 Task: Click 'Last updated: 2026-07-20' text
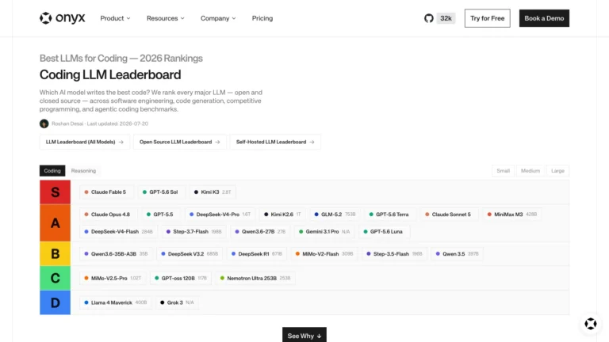[117, 123]
